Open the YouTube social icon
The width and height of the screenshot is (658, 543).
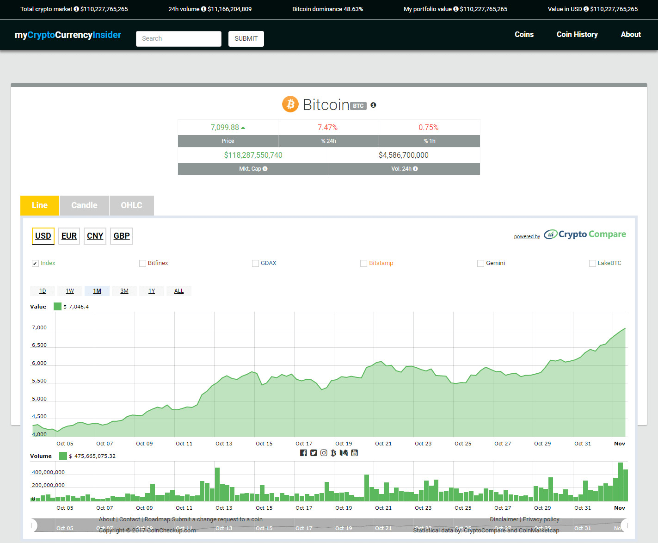(355, 453)
